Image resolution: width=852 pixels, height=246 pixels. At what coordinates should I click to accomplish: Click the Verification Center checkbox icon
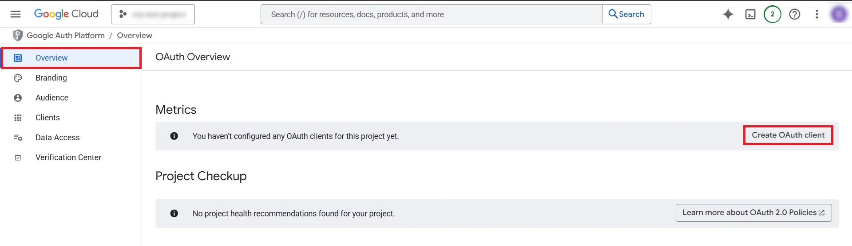click(x=18, y=158)
